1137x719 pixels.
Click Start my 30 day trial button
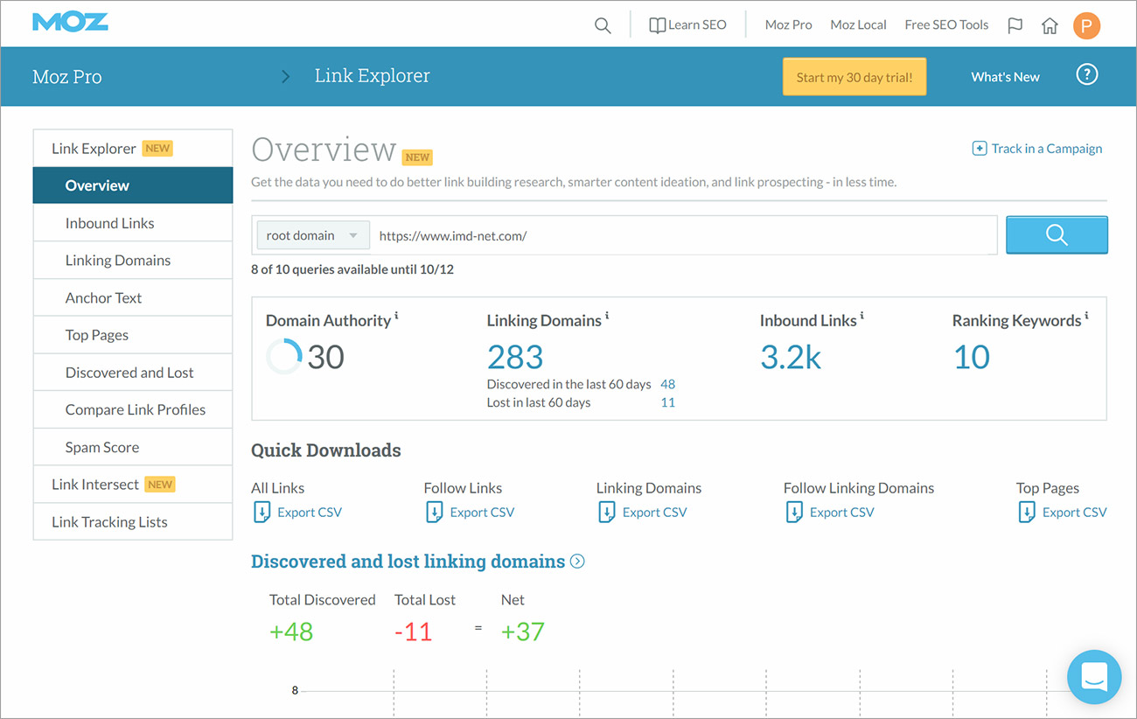coord(854,77)
